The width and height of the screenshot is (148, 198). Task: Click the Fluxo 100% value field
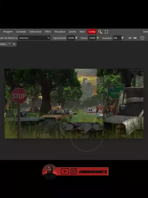coord(92,38)
